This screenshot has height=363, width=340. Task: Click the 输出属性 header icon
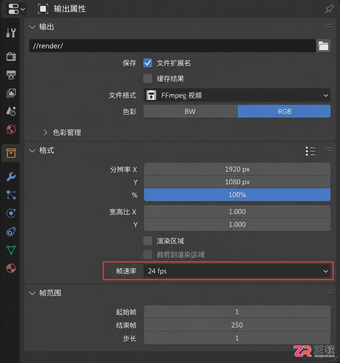click(43, 9)
